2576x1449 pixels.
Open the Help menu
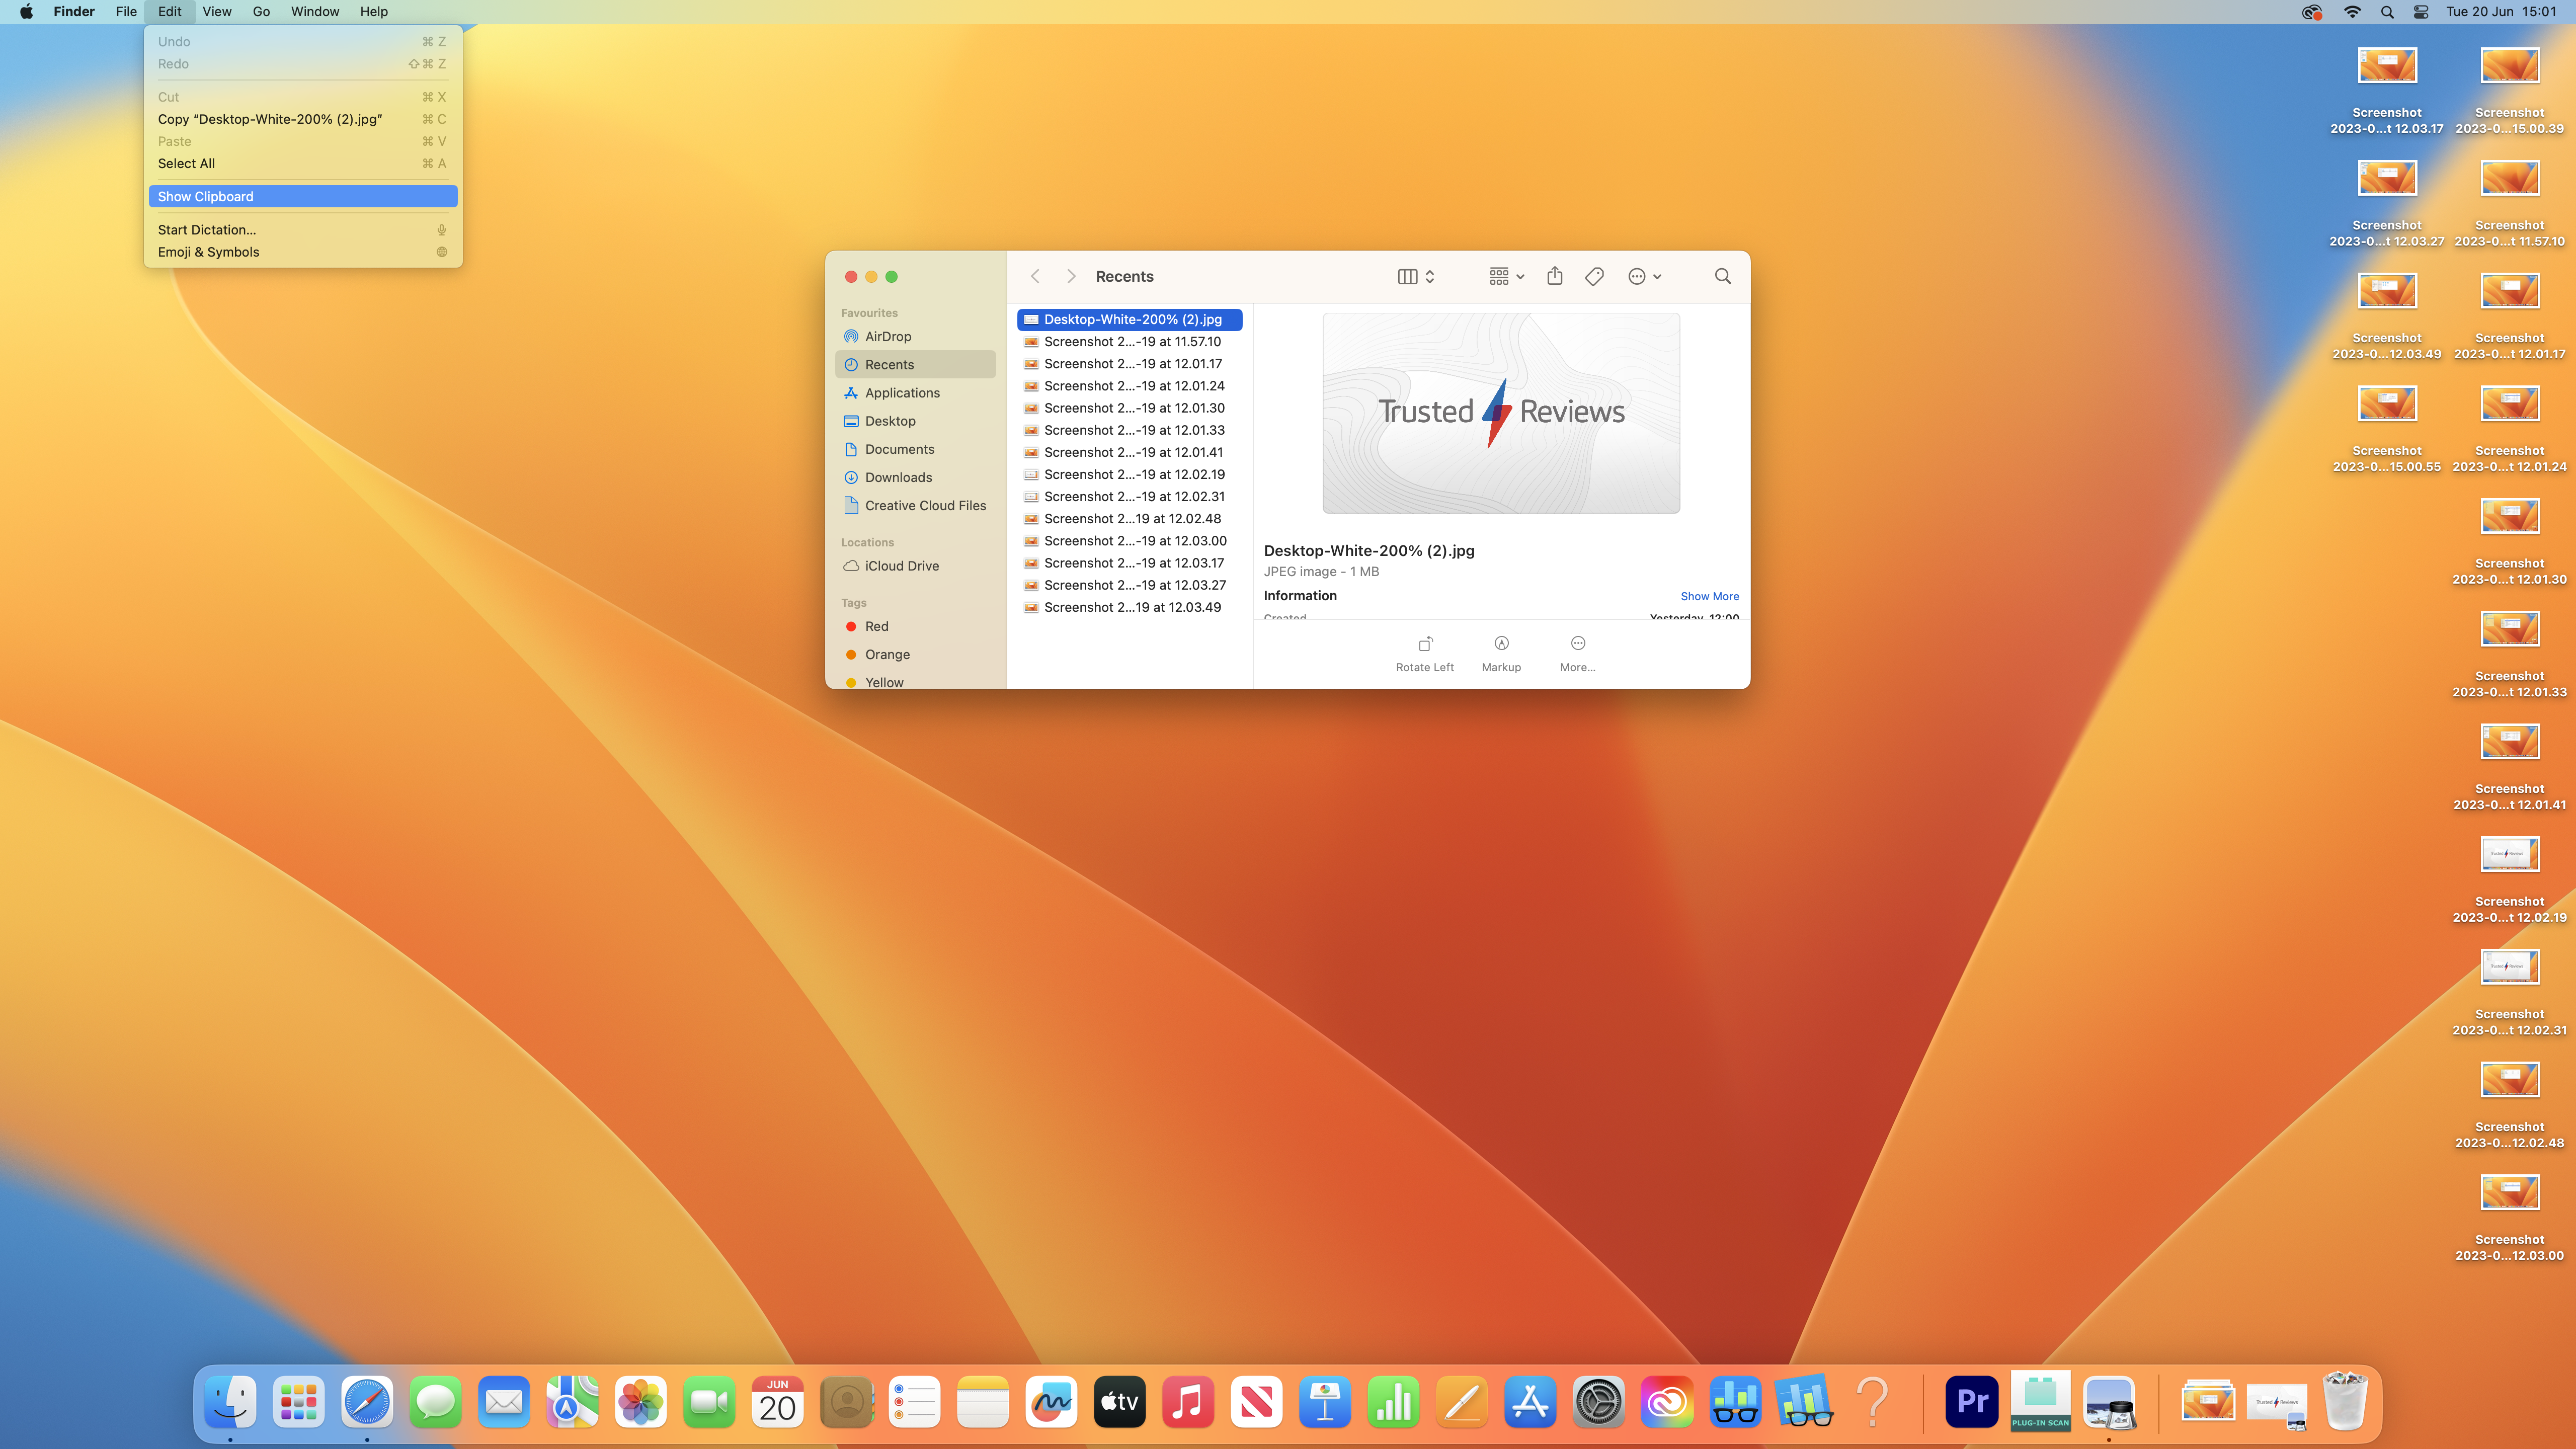374,12
